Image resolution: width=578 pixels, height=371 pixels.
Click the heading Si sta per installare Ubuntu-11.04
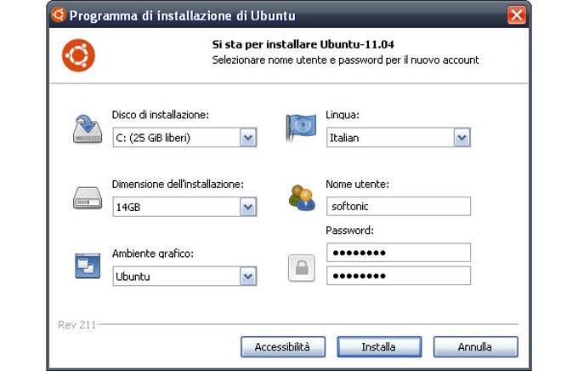coord(303,44)
